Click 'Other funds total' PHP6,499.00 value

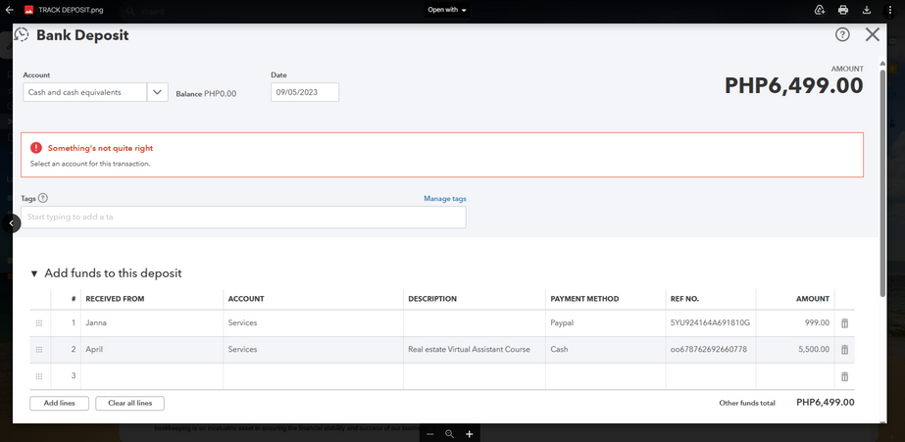pos(826,403)
